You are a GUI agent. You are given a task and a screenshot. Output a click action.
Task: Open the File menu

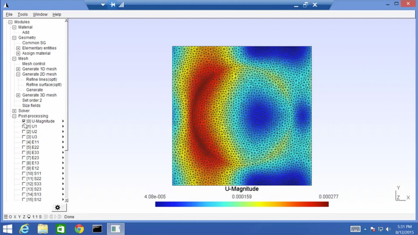[x=9, y=14]
